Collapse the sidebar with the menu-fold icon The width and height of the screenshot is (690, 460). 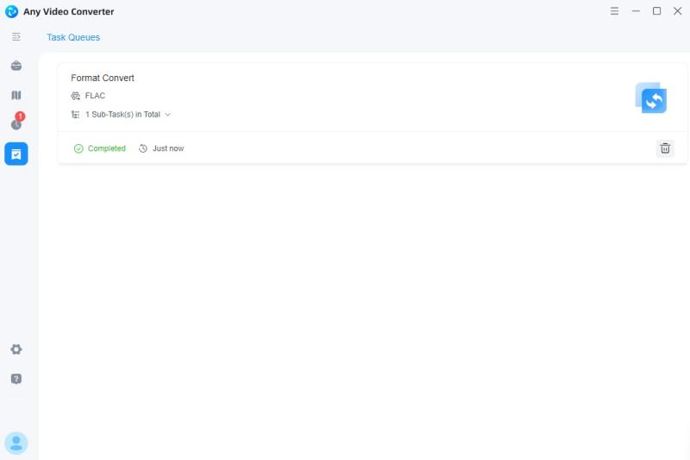click(x=16, y=37)
